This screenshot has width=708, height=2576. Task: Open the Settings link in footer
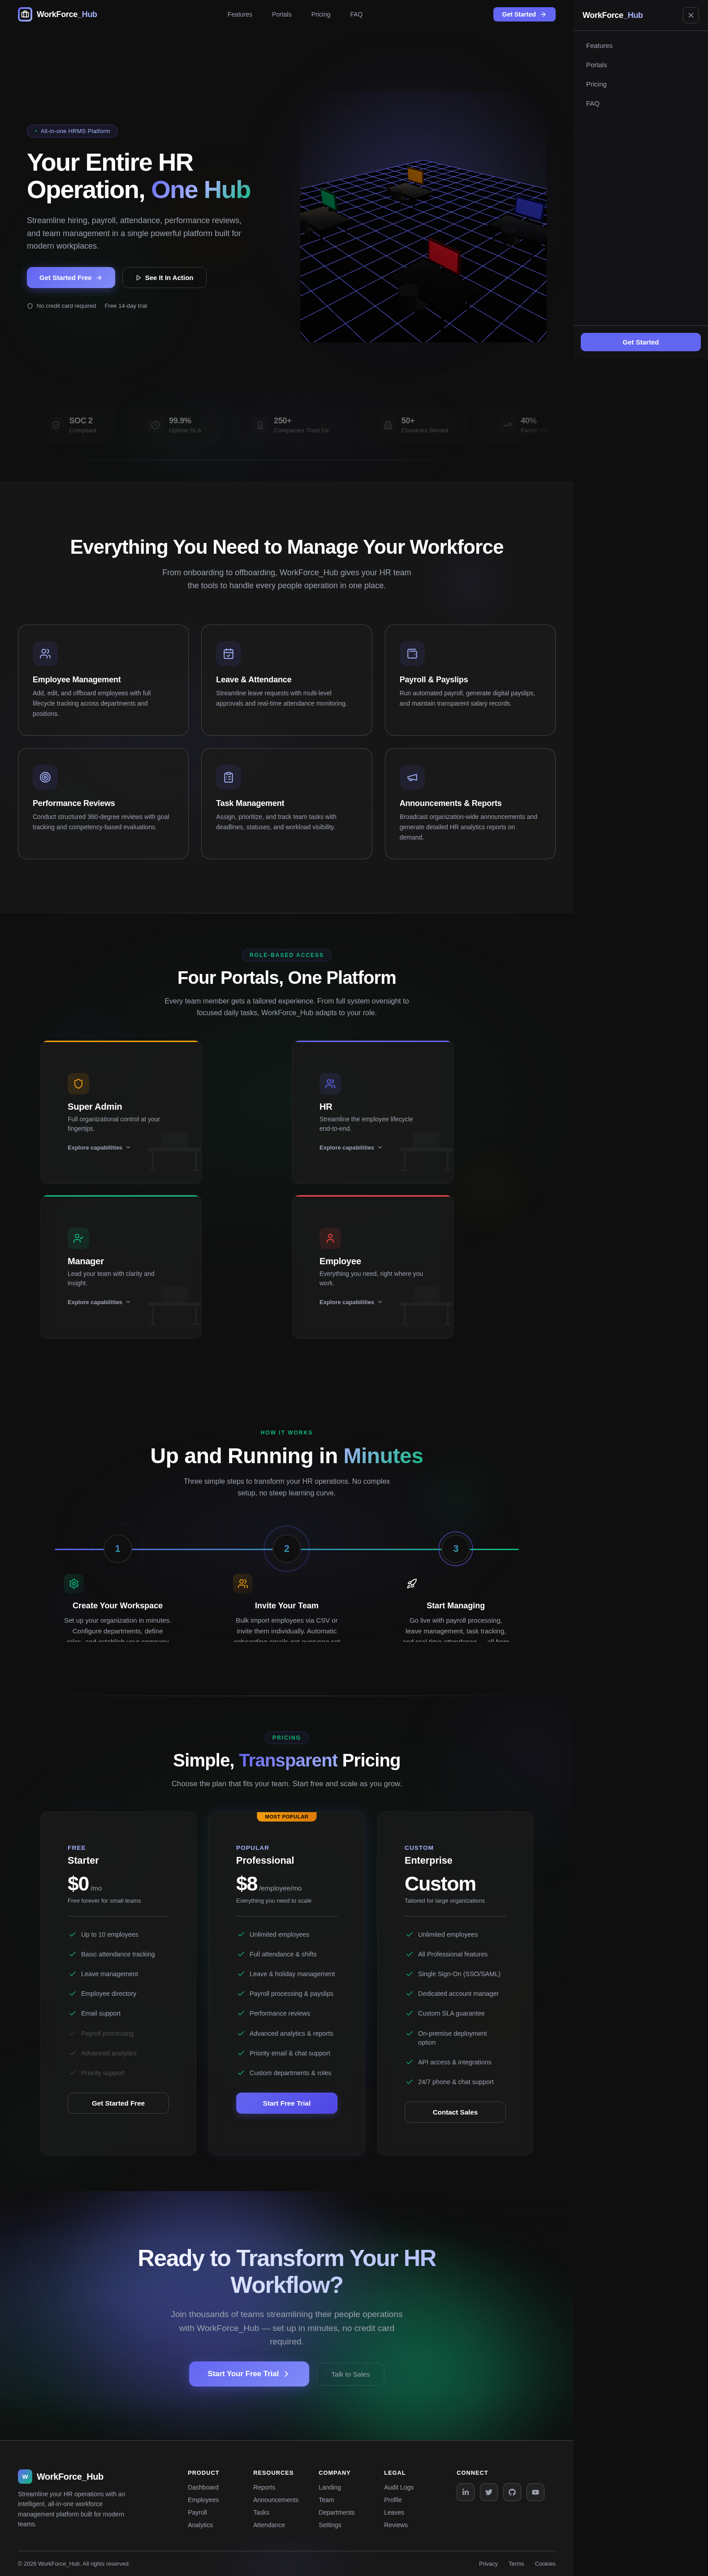pyautogui.click(x=330, y=2525)
